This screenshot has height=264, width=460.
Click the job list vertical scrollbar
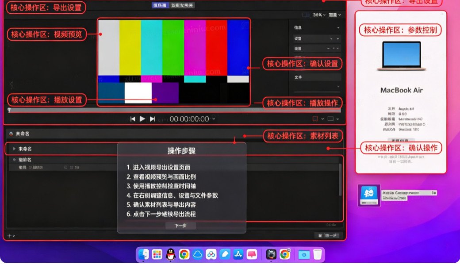pos(340,180)
